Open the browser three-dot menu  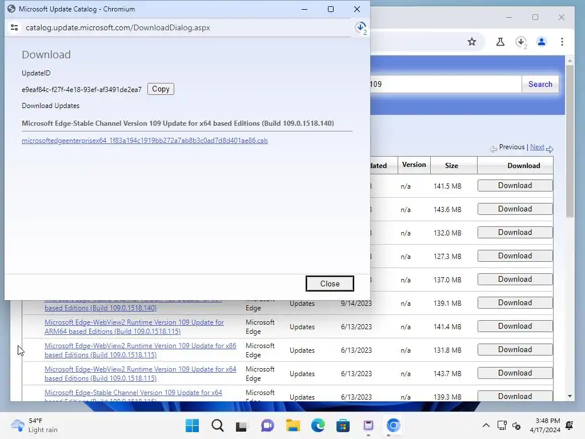(562, 42)
